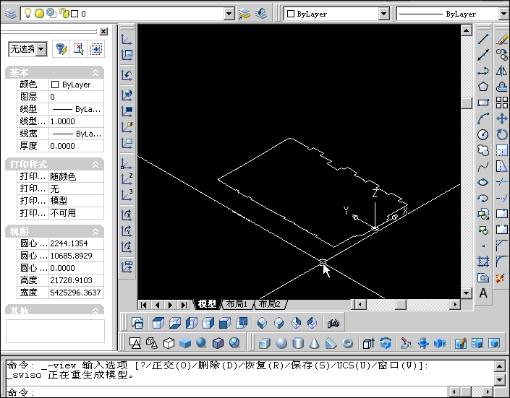510x398 pixels.
Task: Select the Mirror modify tool
Action: pos(502,71)
